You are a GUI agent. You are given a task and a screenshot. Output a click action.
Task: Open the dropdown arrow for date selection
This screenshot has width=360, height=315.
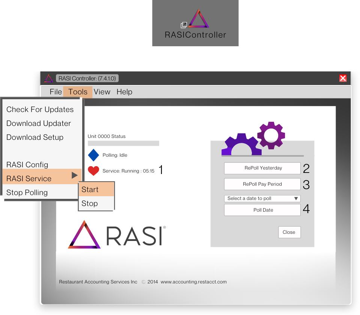click(296, 198)
